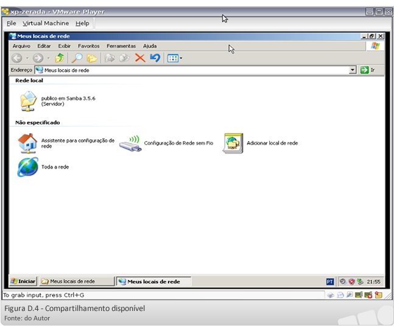
Task: Click the Iniciar start button
Action: [23, 281]
